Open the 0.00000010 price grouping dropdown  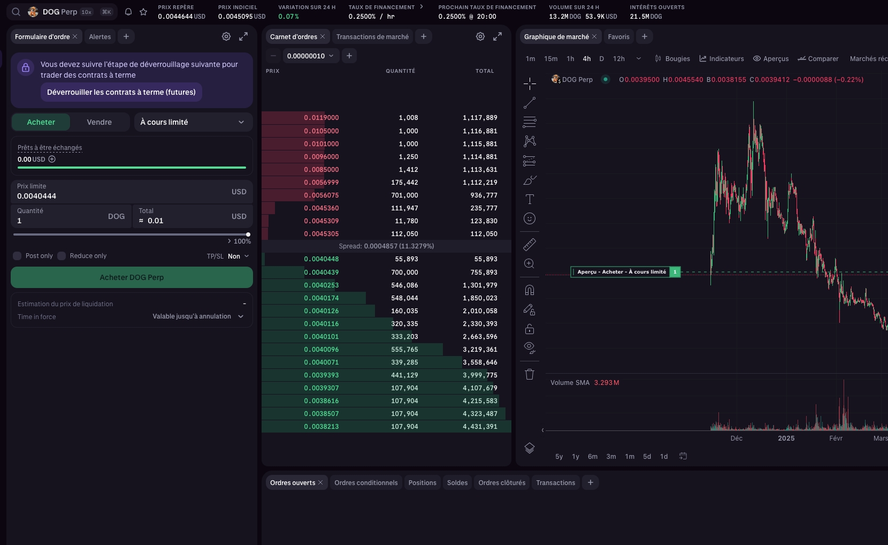click(x=310, y=56)
